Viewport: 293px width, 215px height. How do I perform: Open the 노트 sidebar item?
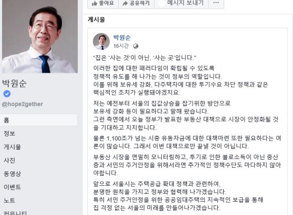pos(10,201)
